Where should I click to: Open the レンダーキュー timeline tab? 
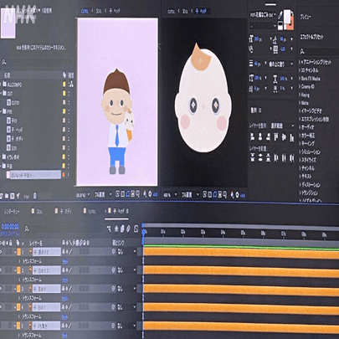[x=12, y=212]
